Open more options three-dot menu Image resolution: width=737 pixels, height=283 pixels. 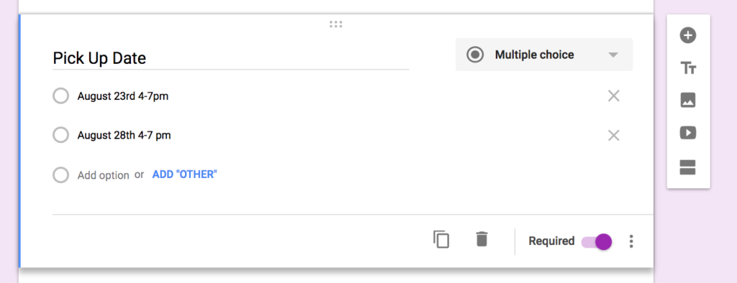point(631,241)
